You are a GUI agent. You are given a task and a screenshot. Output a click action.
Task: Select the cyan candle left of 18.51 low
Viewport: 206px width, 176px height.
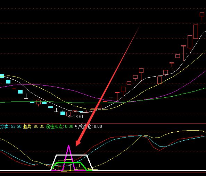[x=63, y=113]
